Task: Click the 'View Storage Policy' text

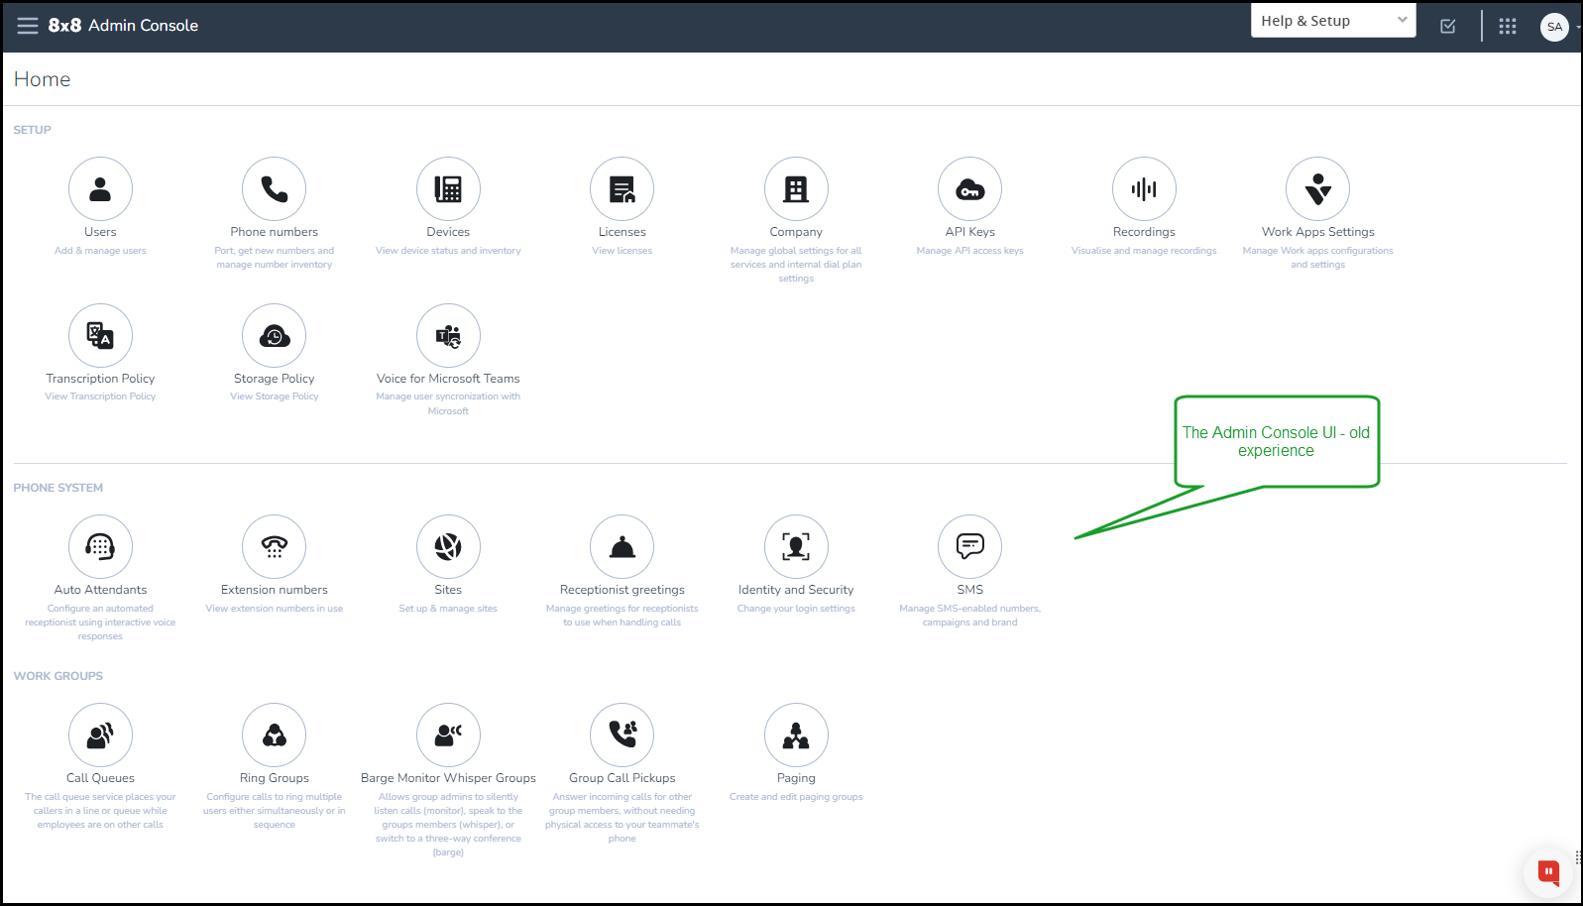Action: click(275, 396)
